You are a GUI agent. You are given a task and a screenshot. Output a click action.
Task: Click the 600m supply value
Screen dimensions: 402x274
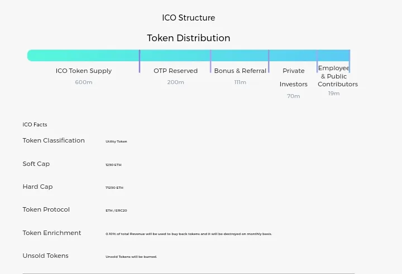(x=84, y=82)
